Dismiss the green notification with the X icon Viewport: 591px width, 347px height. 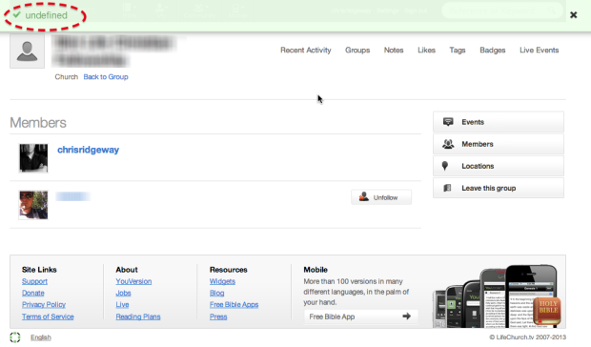(573, 14)
